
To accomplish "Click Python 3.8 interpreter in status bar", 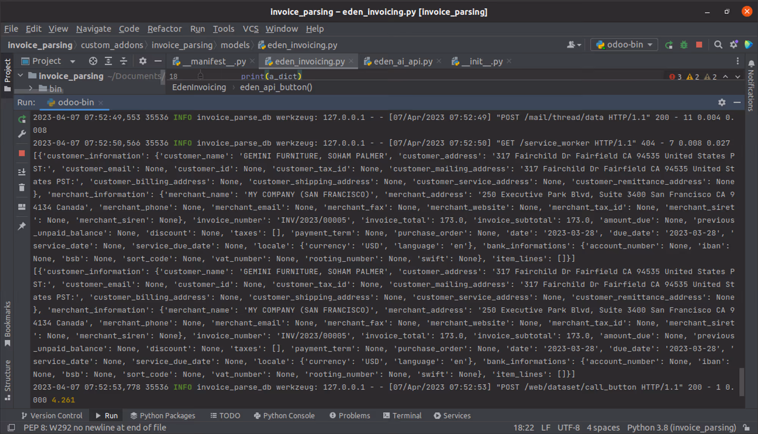I will tap(681, 428).
